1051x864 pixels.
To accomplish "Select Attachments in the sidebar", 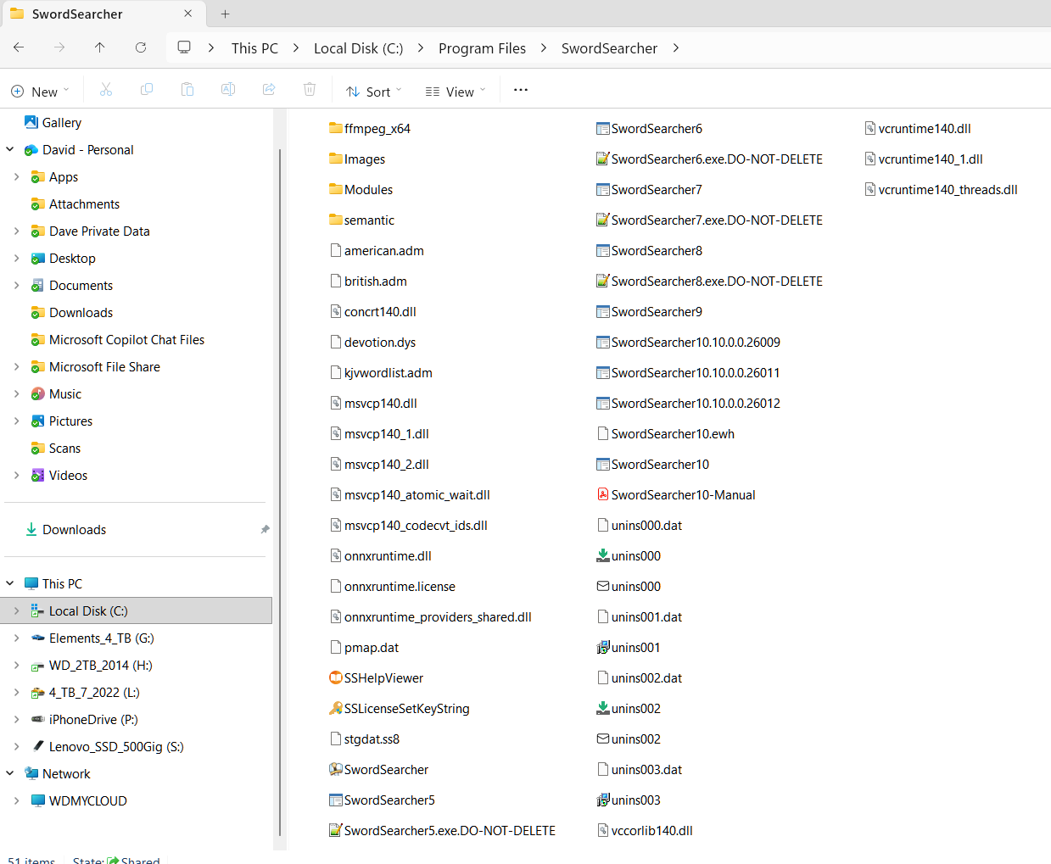I will pos(84,203).
